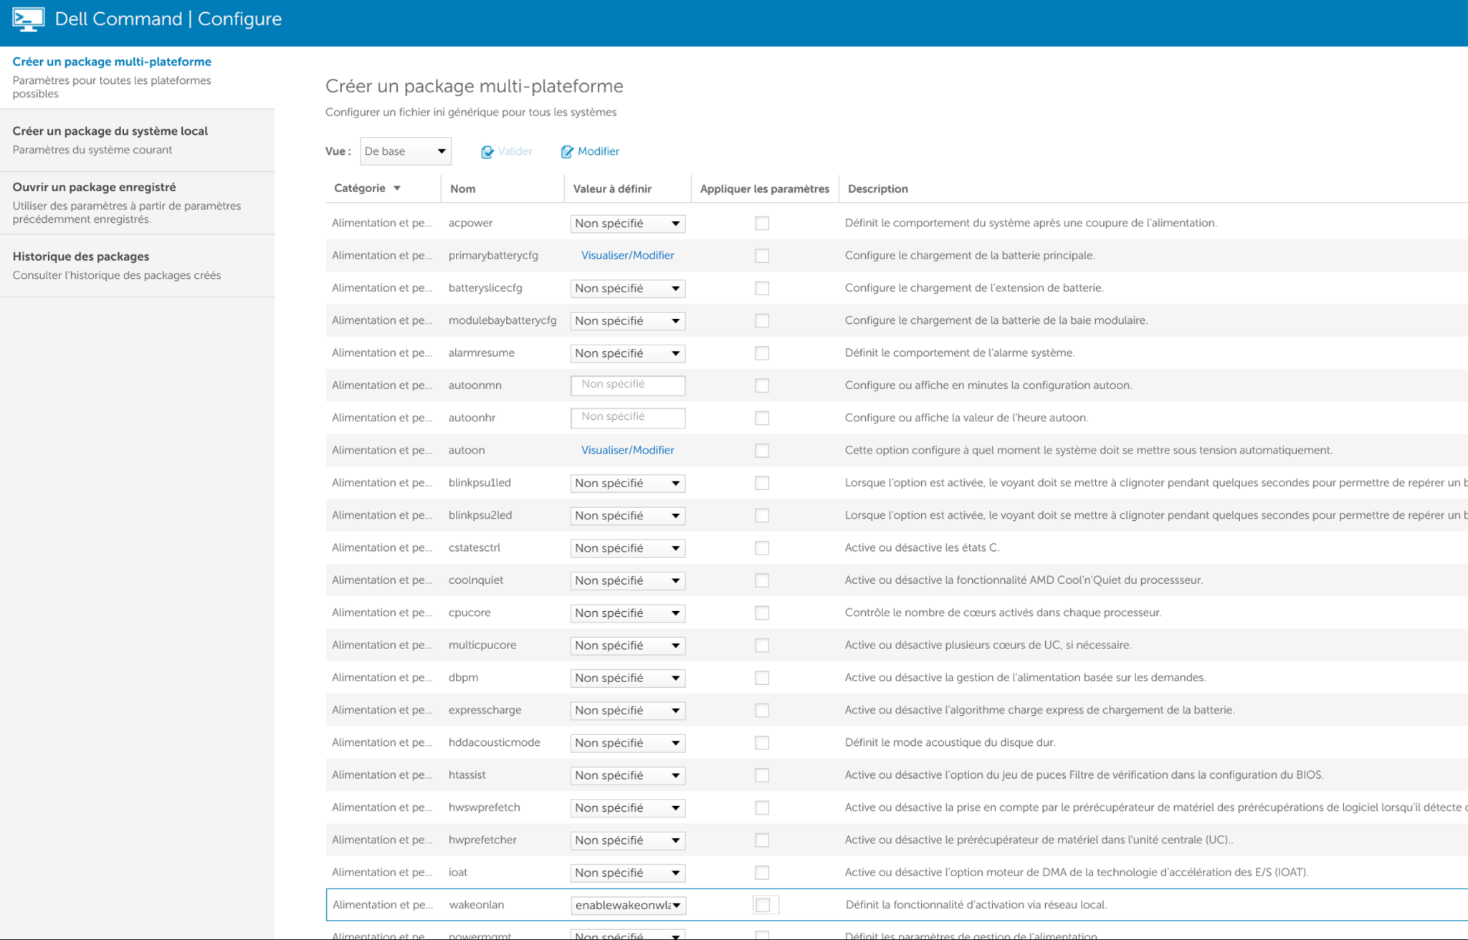Click the Modifier pencil icon
Screen dimensions: 1468x940
[x=566, y=152]
